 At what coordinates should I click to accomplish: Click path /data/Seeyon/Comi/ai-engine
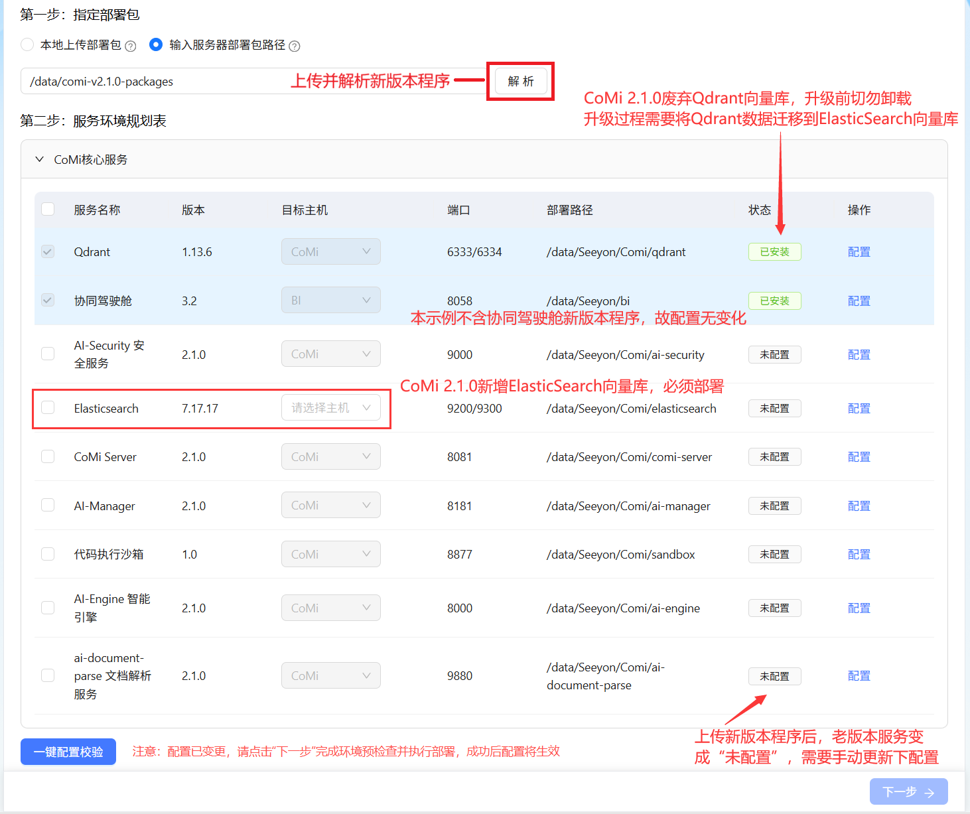point(623,608)
